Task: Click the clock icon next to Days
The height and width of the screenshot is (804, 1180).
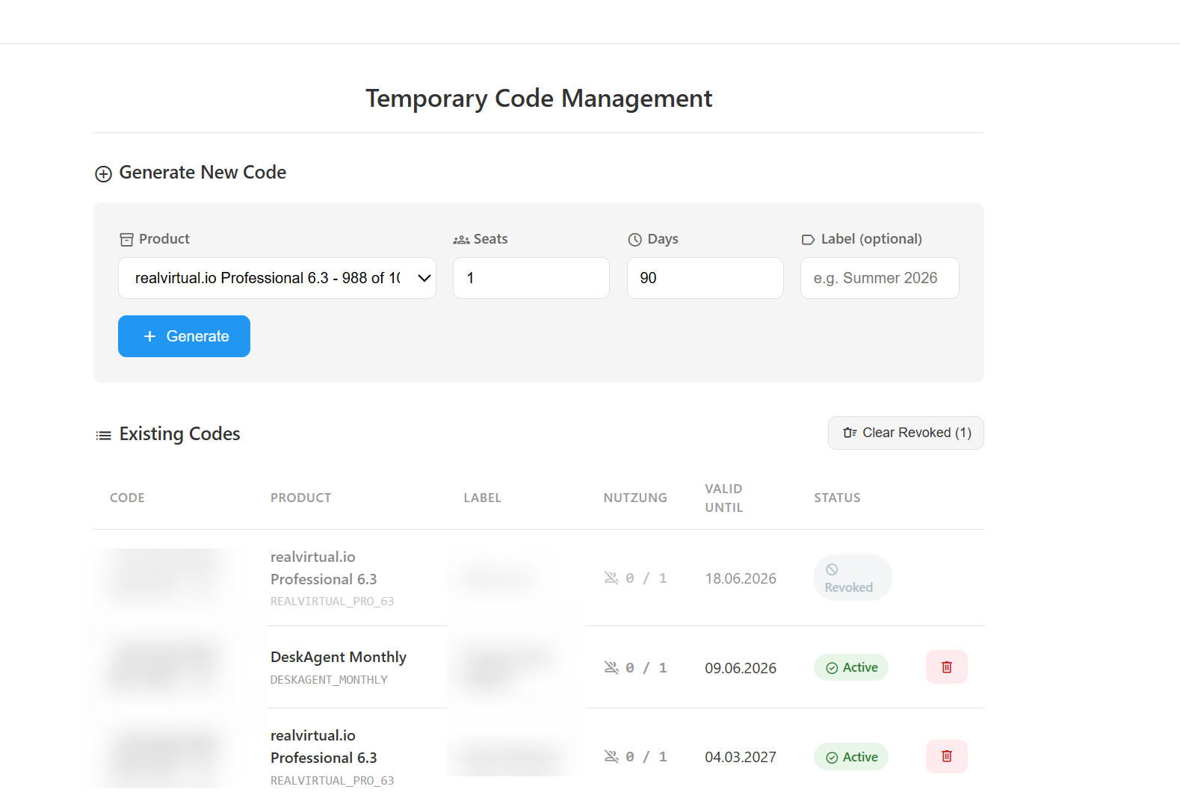Action: [x=635, y=240]
